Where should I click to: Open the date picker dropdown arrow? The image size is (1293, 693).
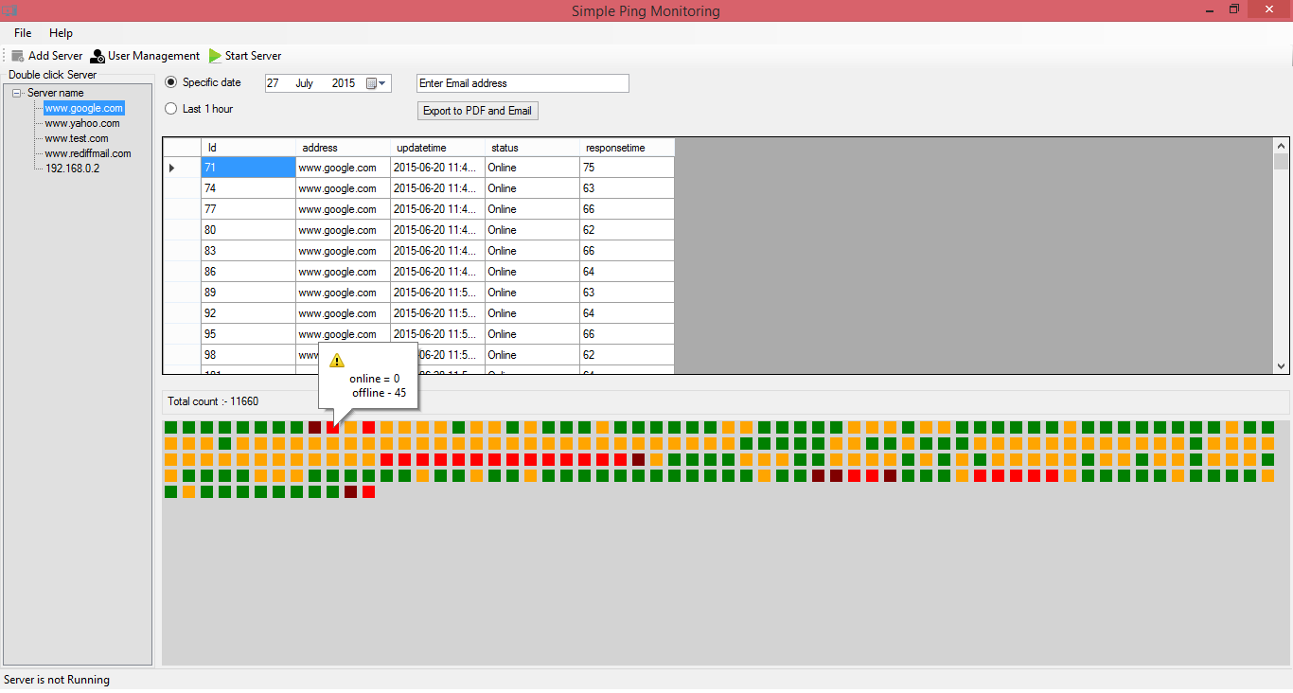(x=382, y=83)
